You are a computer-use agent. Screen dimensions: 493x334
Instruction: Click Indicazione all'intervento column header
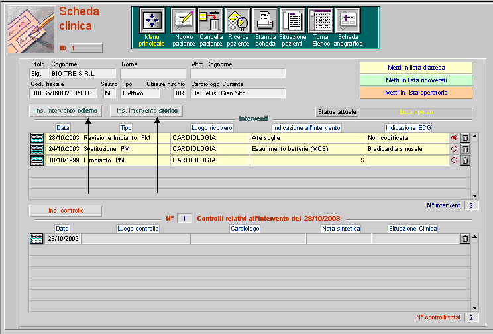click(x=307, y=128)
